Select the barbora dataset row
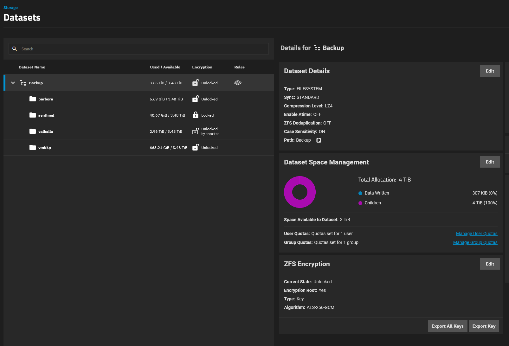This screenshot has width=509, height=346. tap(139, 99)
